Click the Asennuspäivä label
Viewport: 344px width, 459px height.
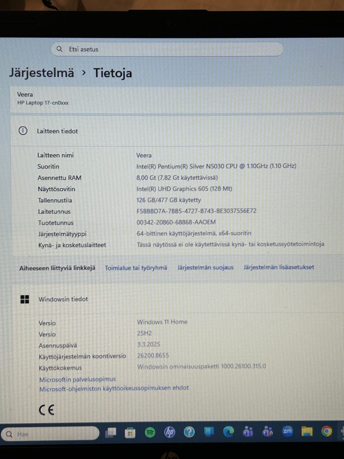58,345
